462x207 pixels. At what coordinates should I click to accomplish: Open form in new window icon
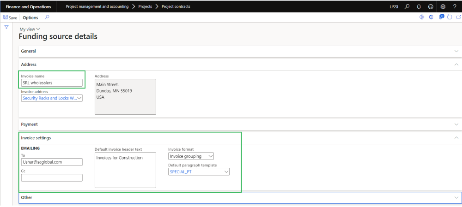click(458, 18)
